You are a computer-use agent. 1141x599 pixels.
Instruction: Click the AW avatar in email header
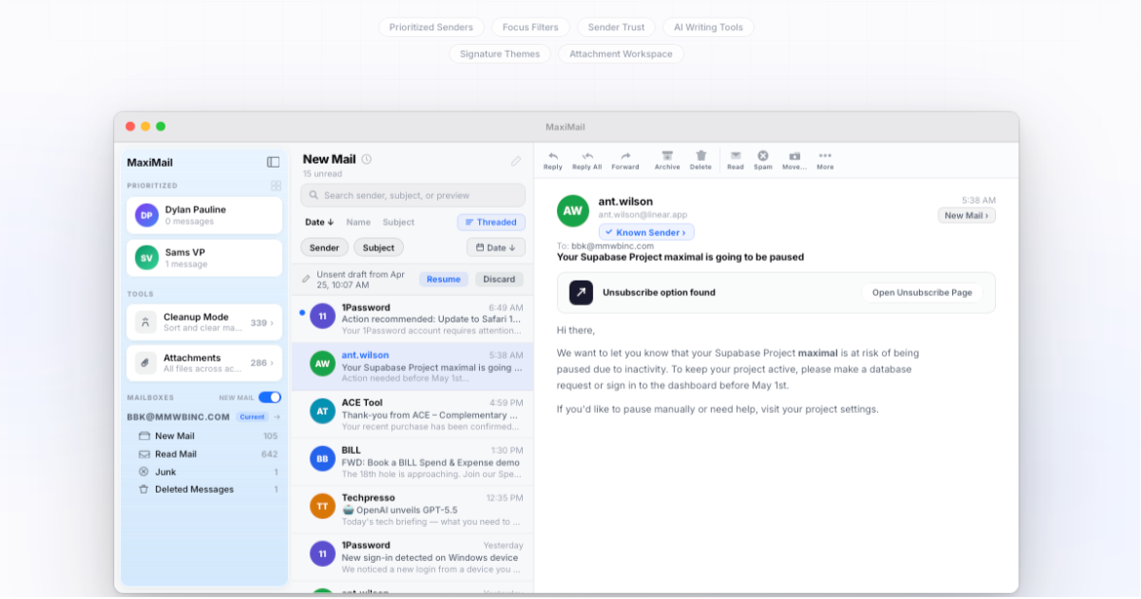[572, 211]
